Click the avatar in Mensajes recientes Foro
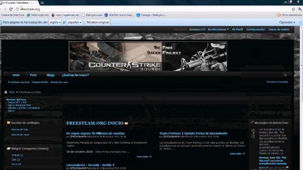This screenshot has width=303, height=170. pos(253,133)
